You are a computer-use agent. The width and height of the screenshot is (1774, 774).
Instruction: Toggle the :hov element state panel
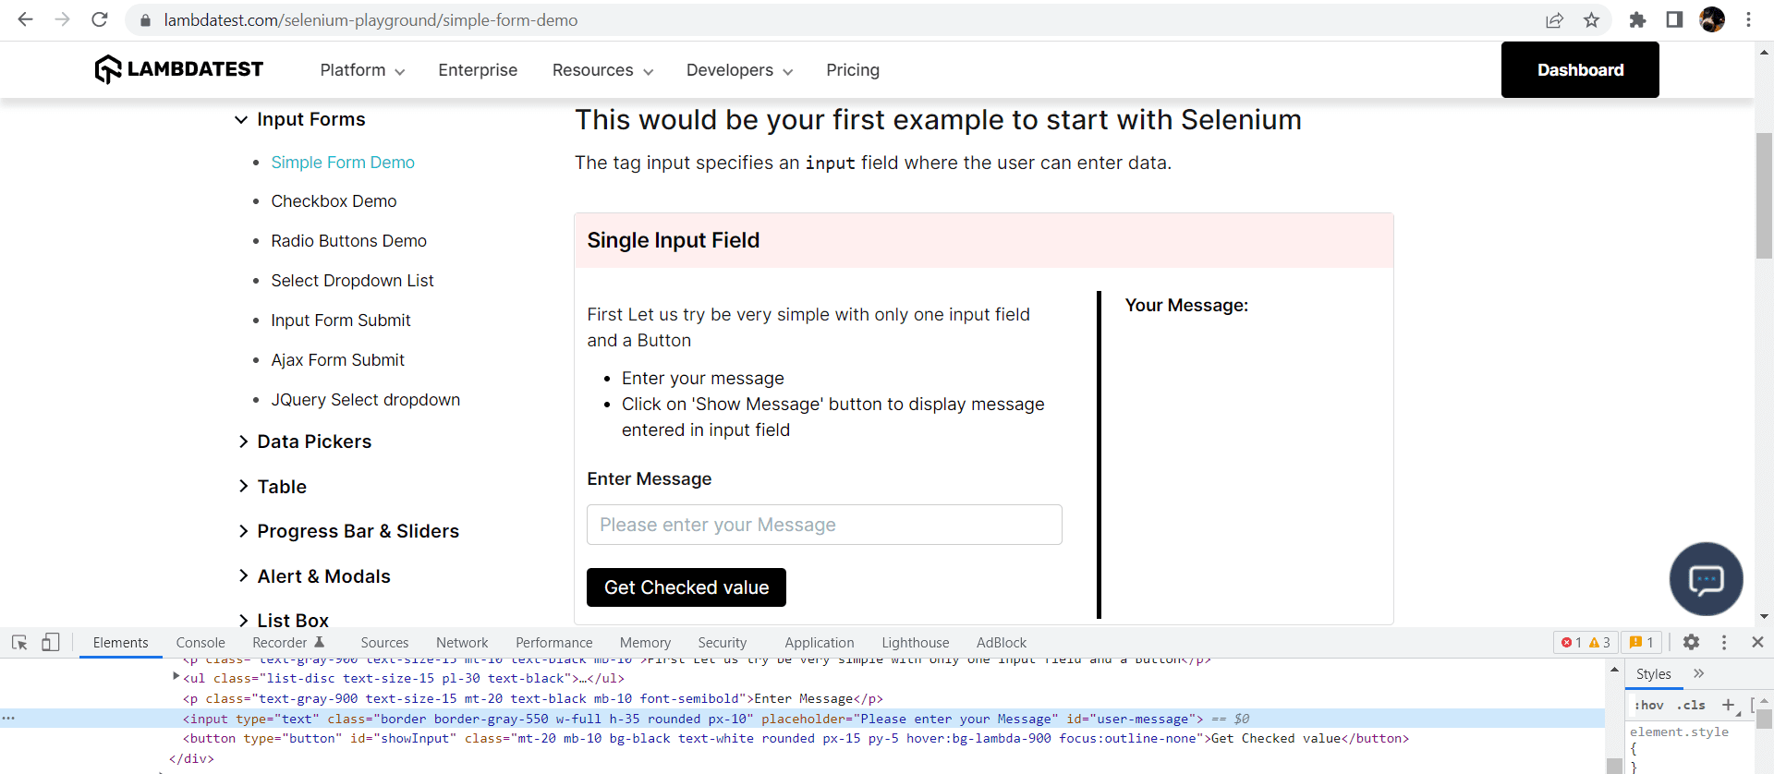point(1649,705)
